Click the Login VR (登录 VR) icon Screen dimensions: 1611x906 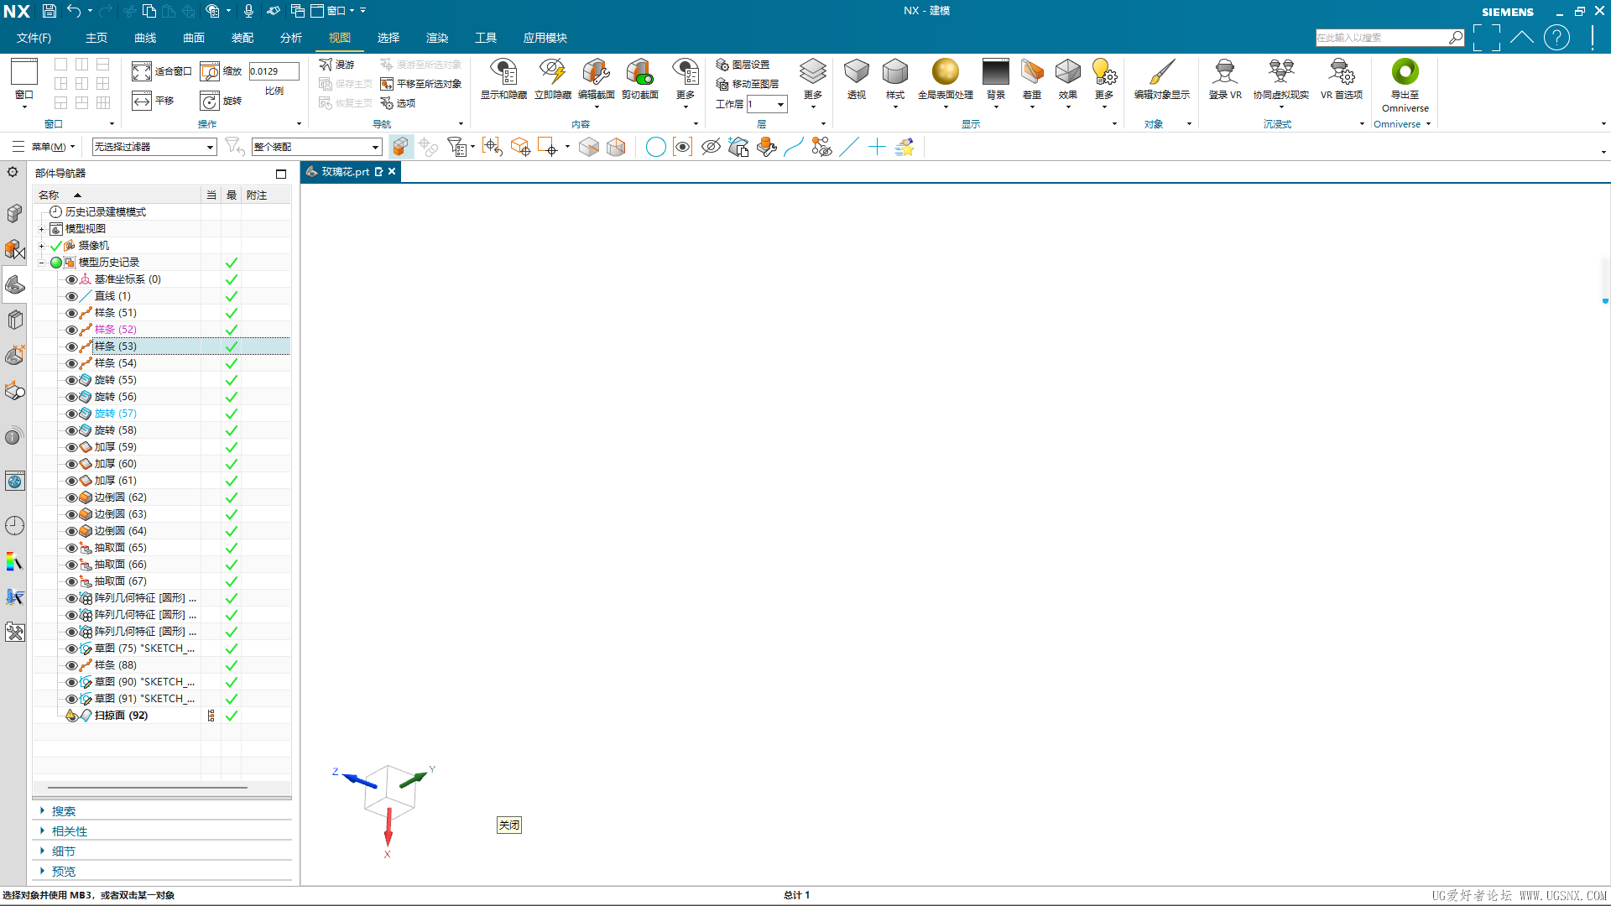pos(1224,73)
